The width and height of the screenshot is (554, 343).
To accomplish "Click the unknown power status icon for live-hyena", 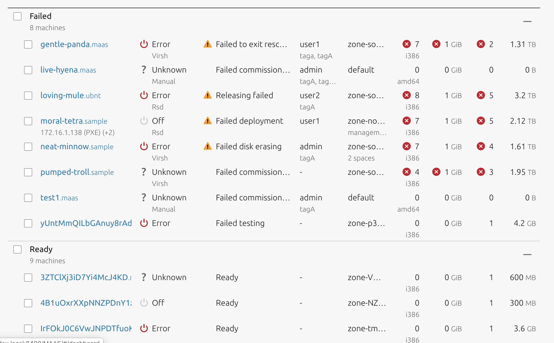I will [x=143, y=70].
